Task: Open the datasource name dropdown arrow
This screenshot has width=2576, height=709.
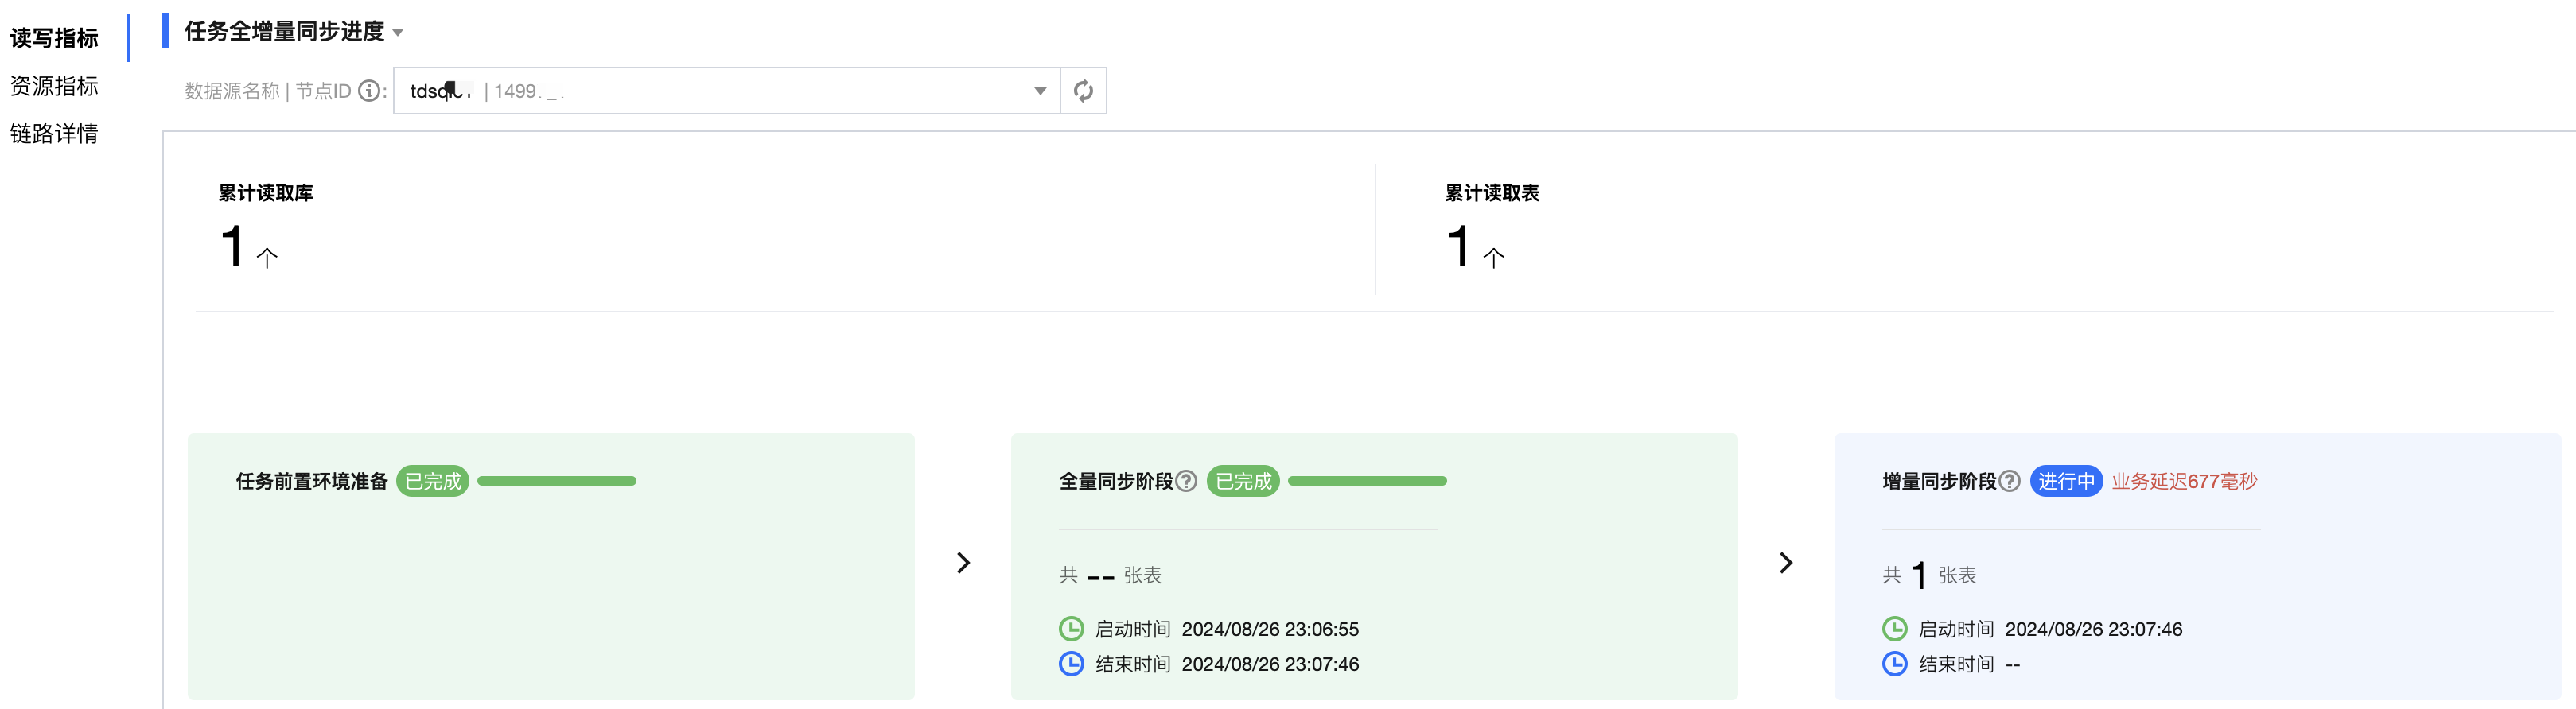Action: (x=1040, y=91)
